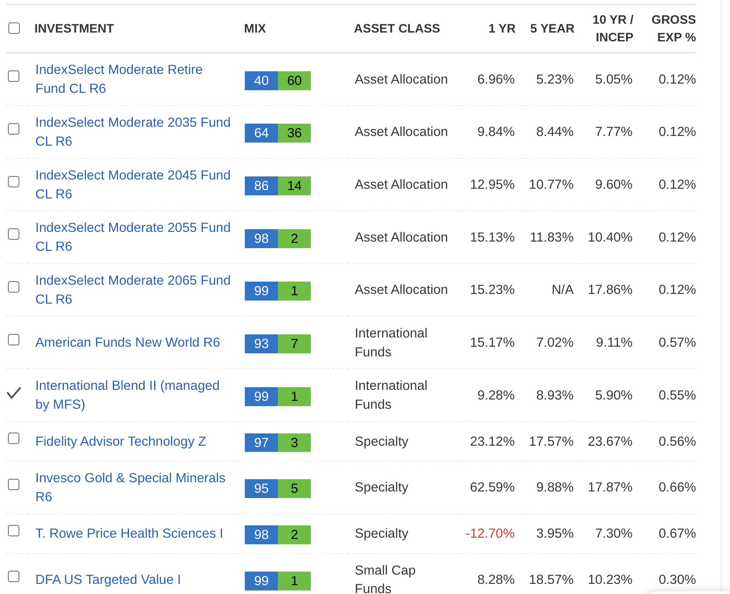Click the 18.57% five-year return value
Screen dimensions: 730x594
click(x=551, y=579)
